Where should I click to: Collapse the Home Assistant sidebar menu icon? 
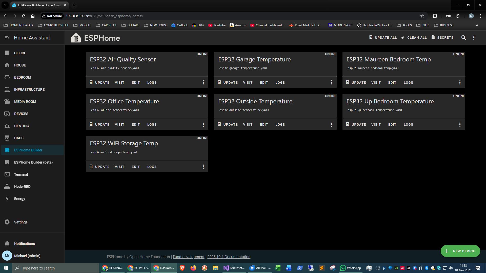7,38
